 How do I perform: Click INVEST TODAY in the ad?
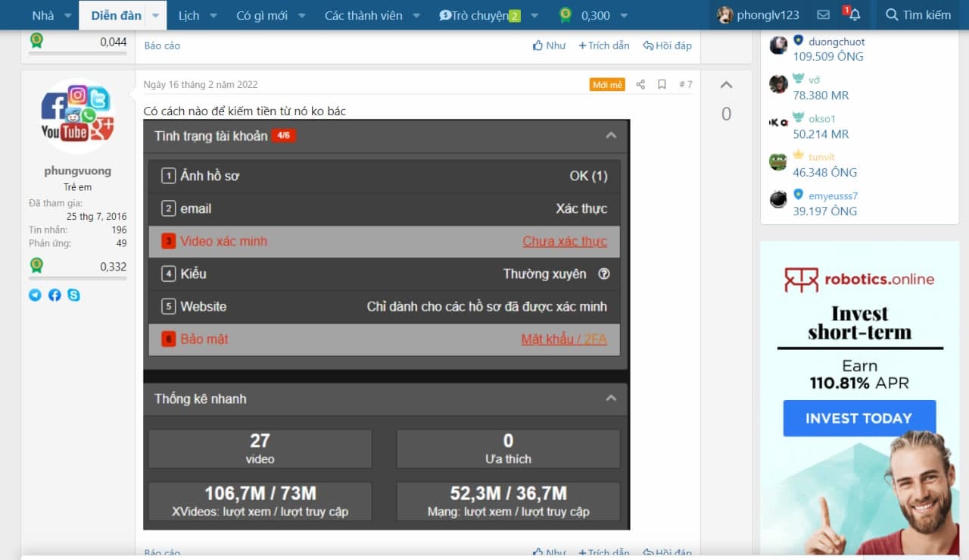(x=859, y=418)
